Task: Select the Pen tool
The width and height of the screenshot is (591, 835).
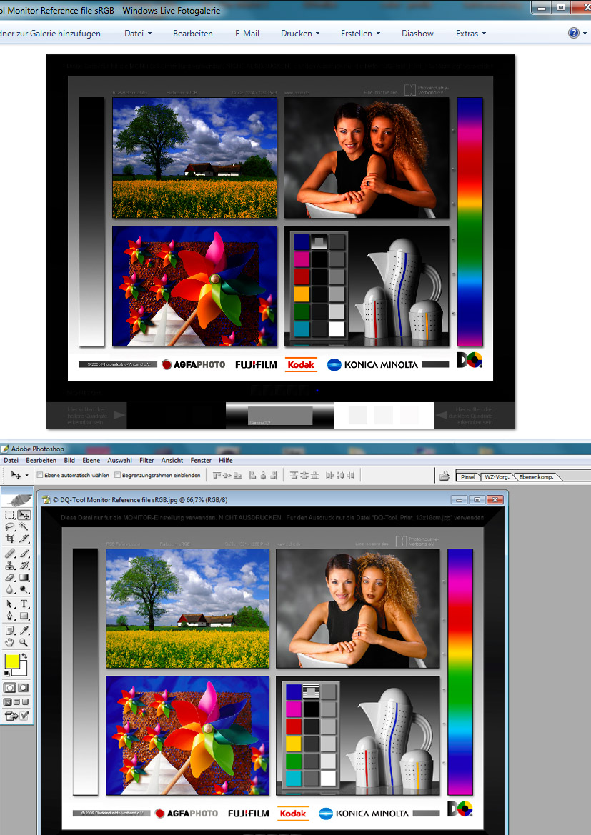Action: [9, 616]
